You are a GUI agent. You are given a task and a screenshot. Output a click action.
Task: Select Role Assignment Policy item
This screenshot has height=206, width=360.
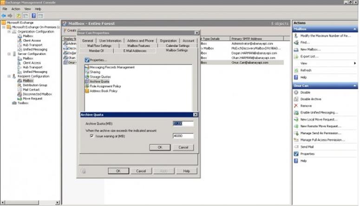(x=105, y=86)
